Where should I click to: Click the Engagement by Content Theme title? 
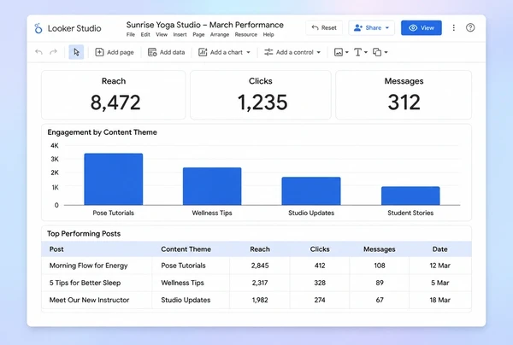click(102, 132)
